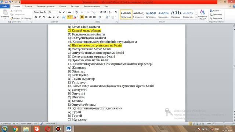This screenshot has width=235, height=132.
Task: Expand the Styles gallery more arrow
Action: [x=196, y=18]
